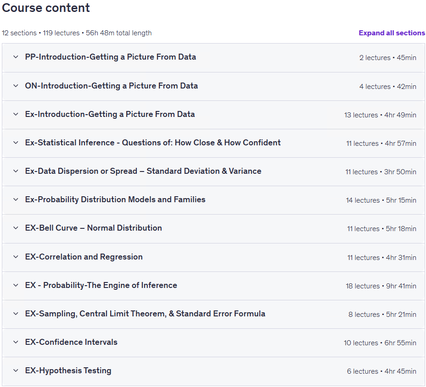Image resolution: width=426 pixels, height=387 pixels.
Task: Click the "2 lectures • 45min" text
Action: point(388,58)
